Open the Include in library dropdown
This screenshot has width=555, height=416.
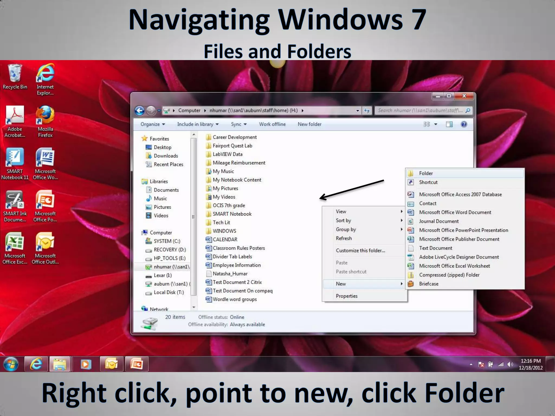(198, 124)
